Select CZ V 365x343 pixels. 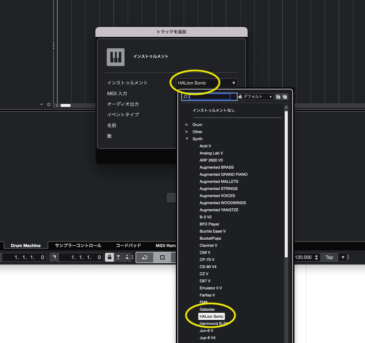204,274
